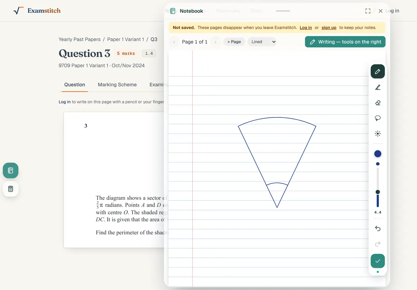The height and width of the screenshot is (290, 417).
Task: Go to previous notebook page
Action: [x=174, y=42]
